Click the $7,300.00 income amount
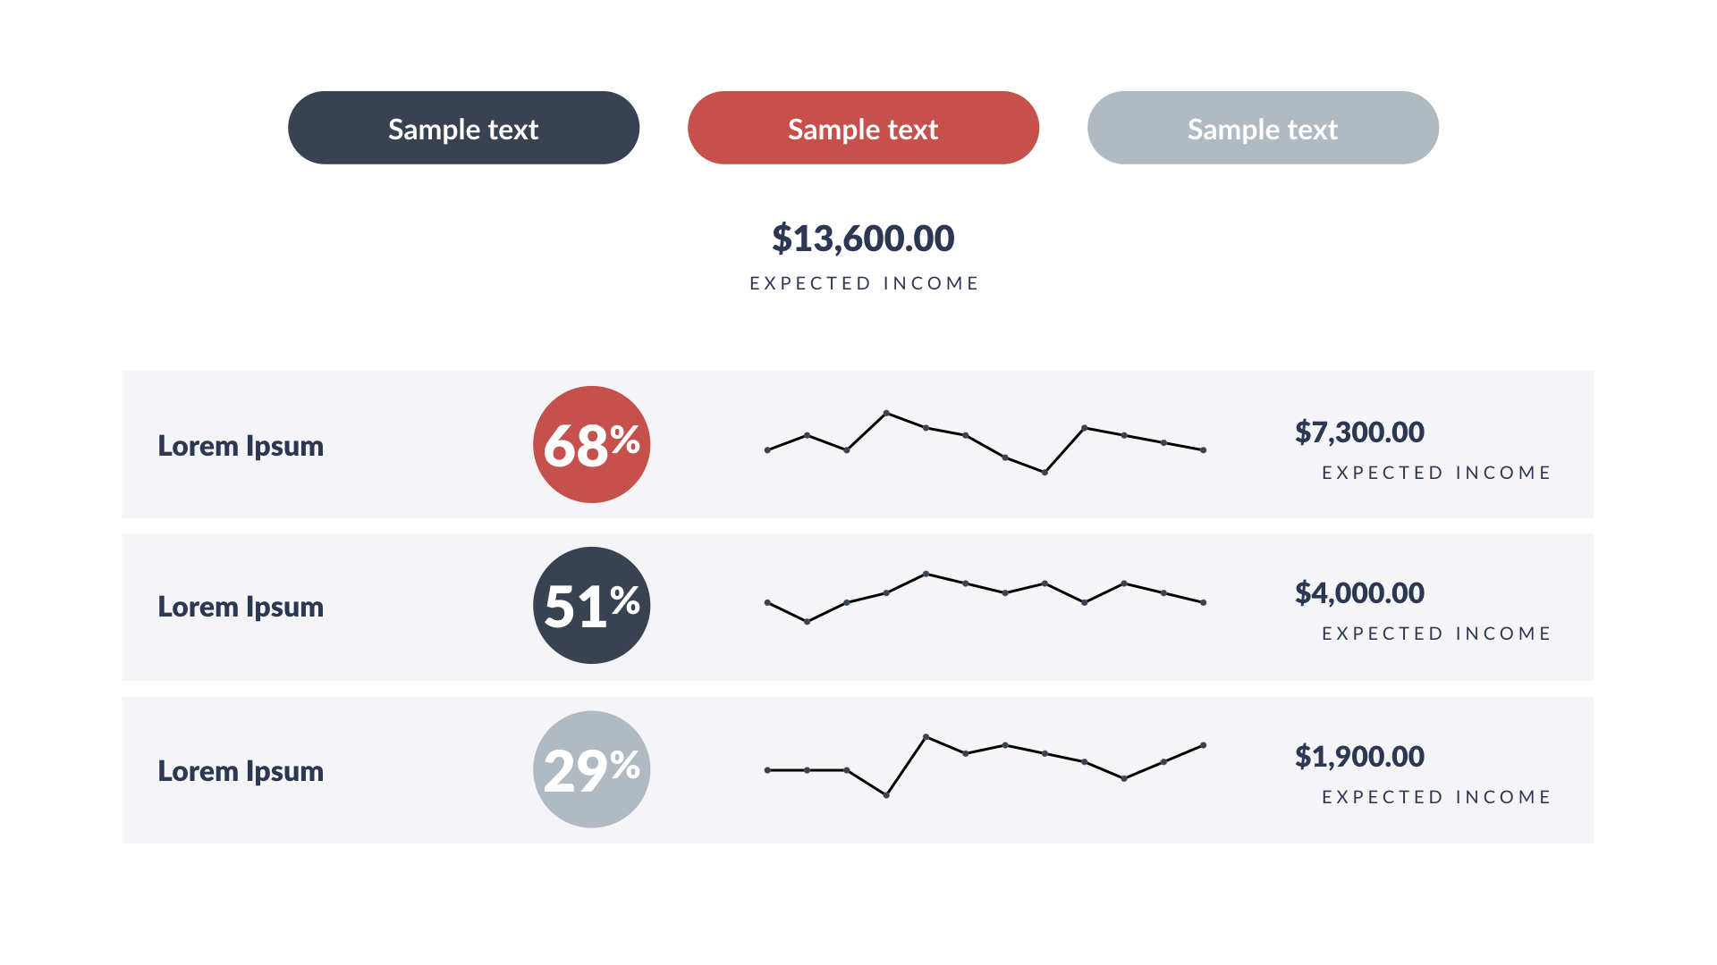The width and height of the screenshot is (1717, 965). coord(1359,432)
